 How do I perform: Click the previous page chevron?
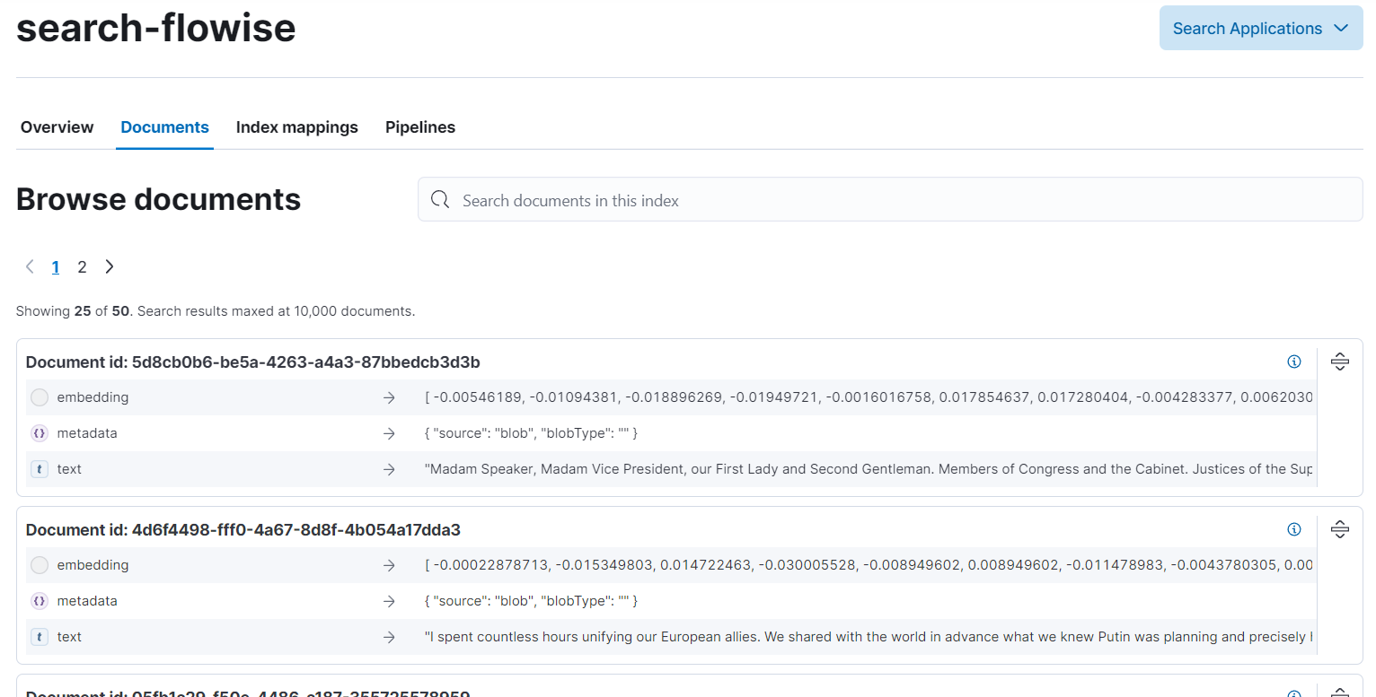(30, 267)
